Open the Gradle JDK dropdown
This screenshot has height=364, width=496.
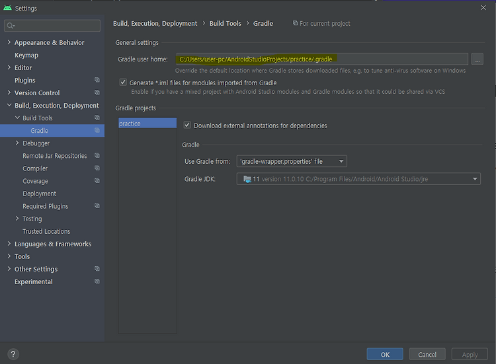[x=358, y=179]
